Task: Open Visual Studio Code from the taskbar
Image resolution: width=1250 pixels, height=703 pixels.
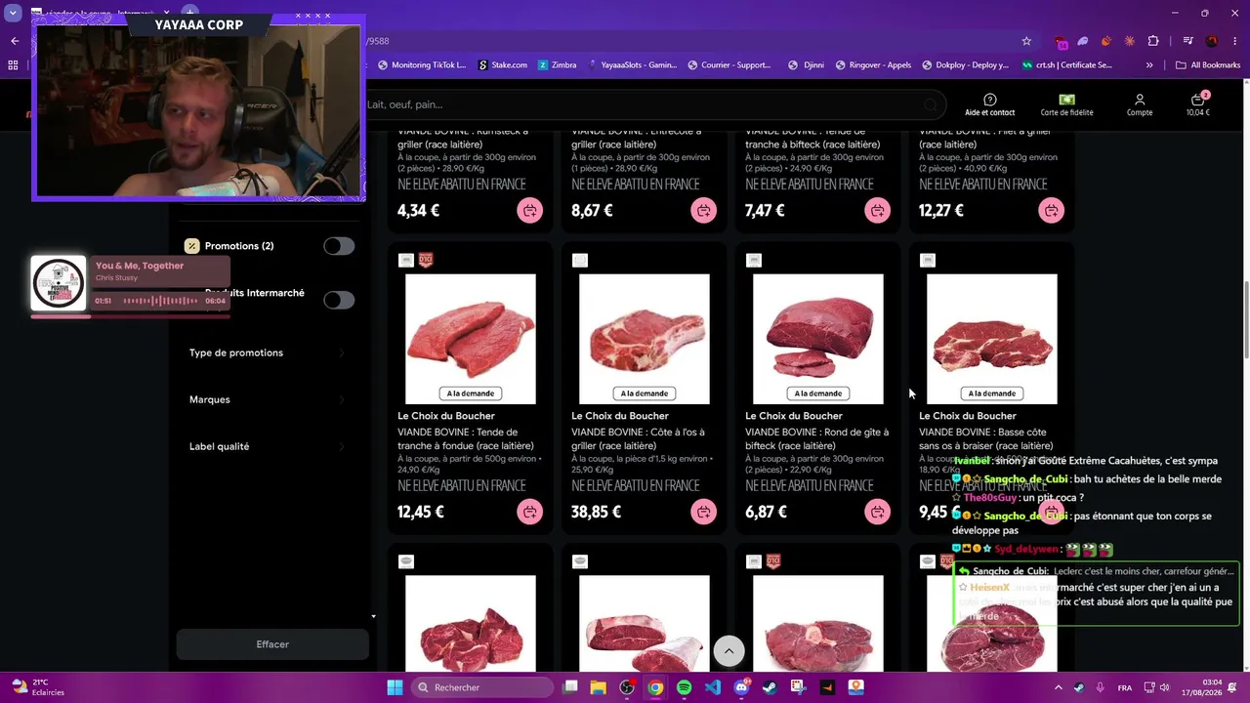Action: [x=713, y=687]
